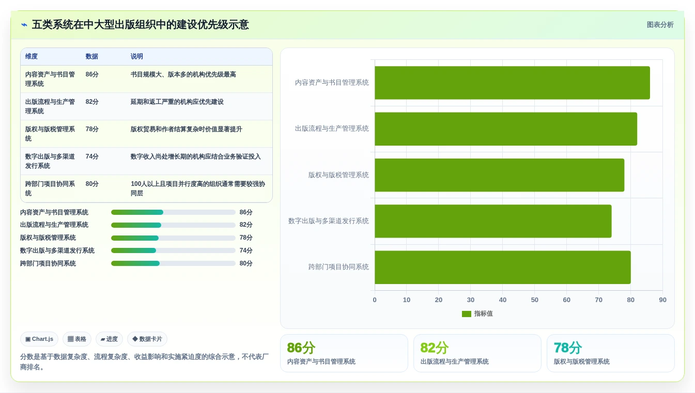
Task: Click the chart bar for 出版流程与生产管理系统
Action: tap(506, 129)
